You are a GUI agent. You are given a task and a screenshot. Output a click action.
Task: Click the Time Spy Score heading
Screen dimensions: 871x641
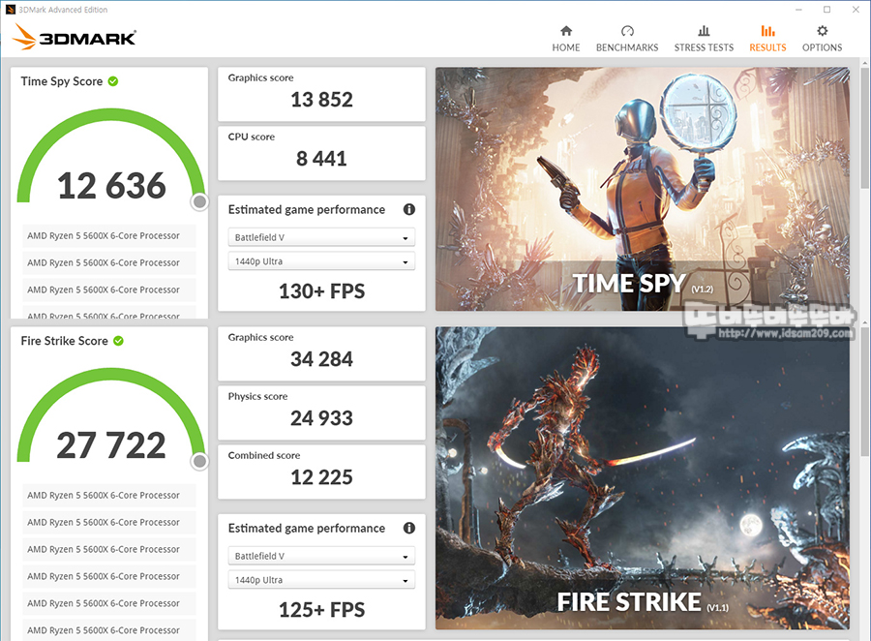tap(62, 81)
